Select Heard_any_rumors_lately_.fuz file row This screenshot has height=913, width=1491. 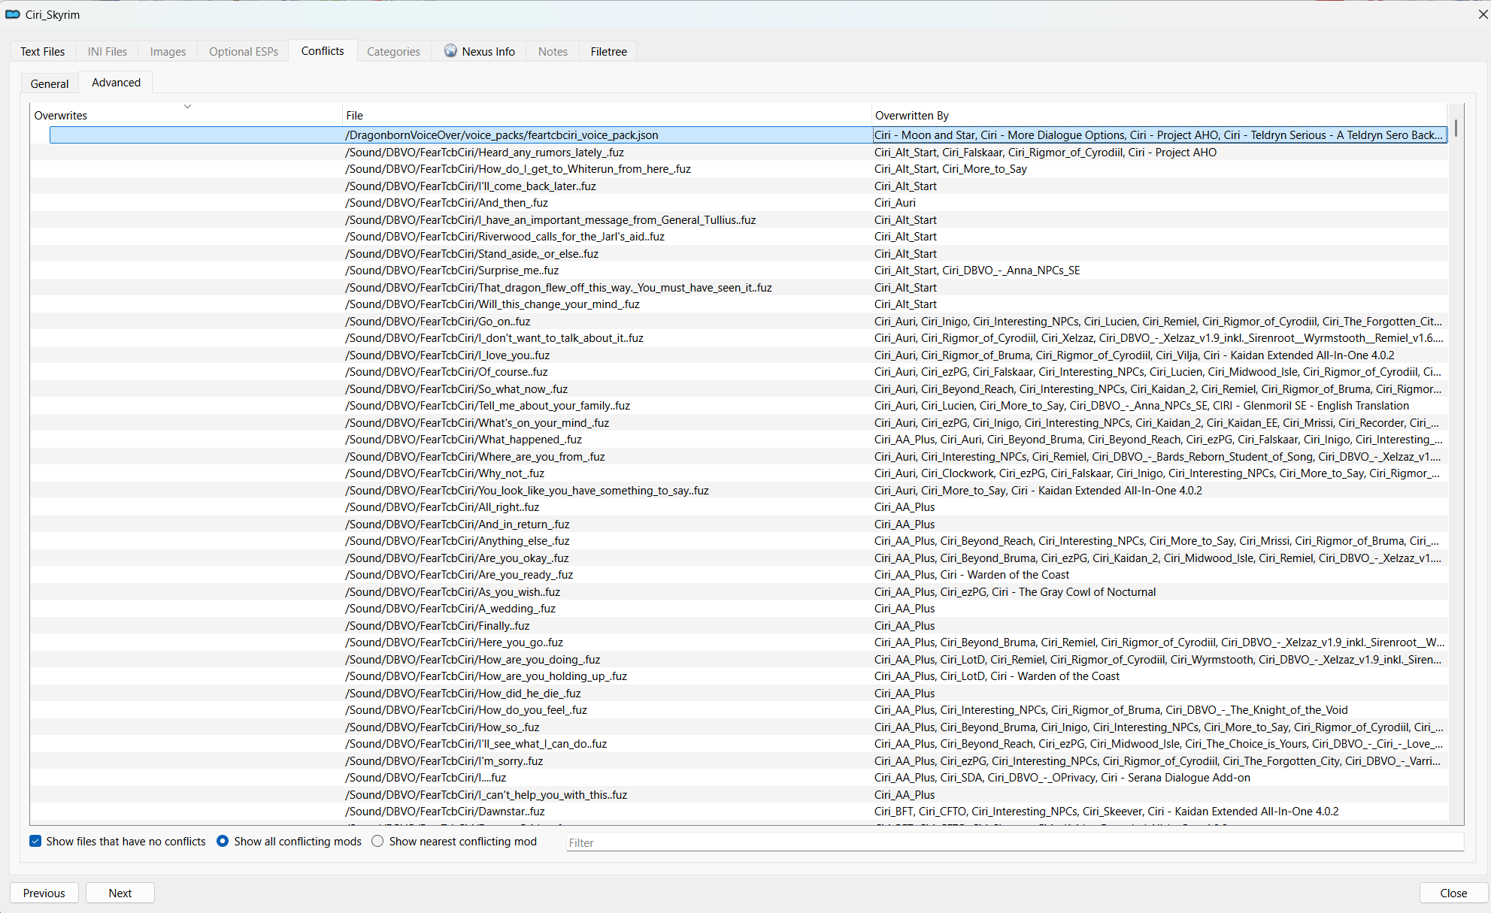[739, 153]
